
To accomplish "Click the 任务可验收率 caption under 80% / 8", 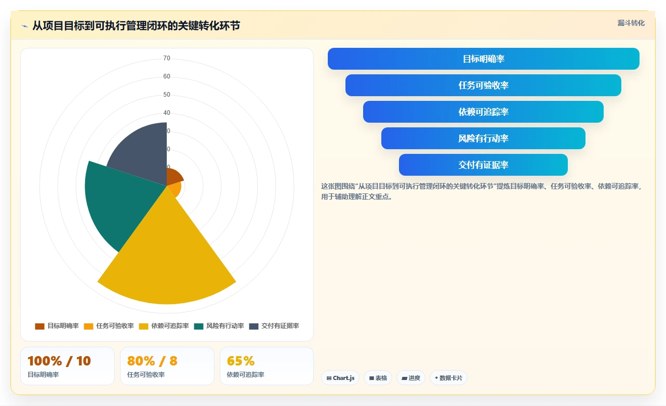I will 146,375.
